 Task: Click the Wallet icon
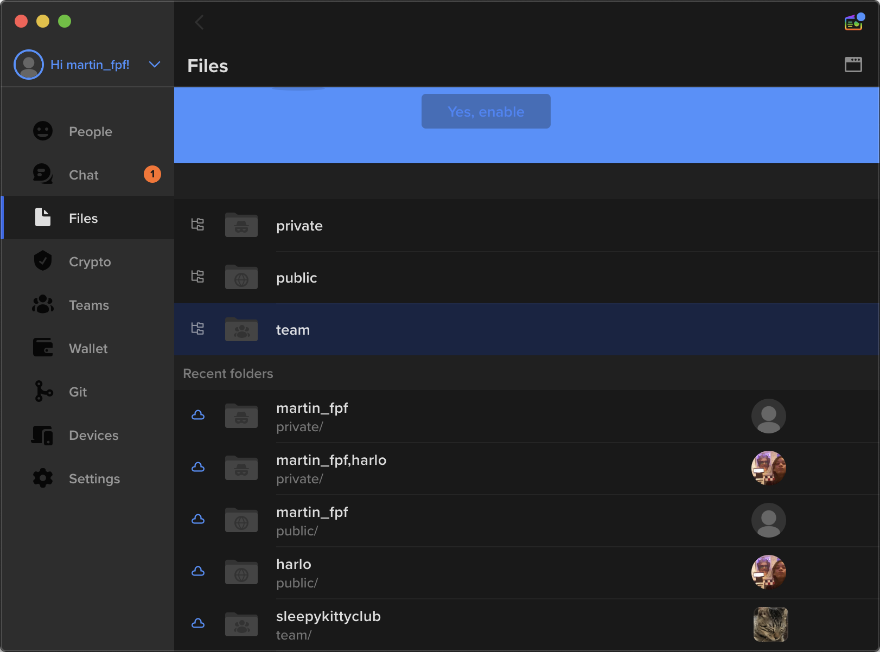tap(43, 347)
